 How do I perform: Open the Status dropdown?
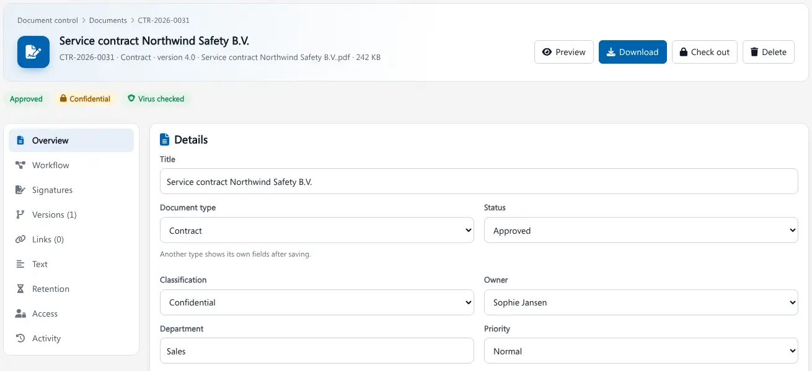tap(641, 230)
